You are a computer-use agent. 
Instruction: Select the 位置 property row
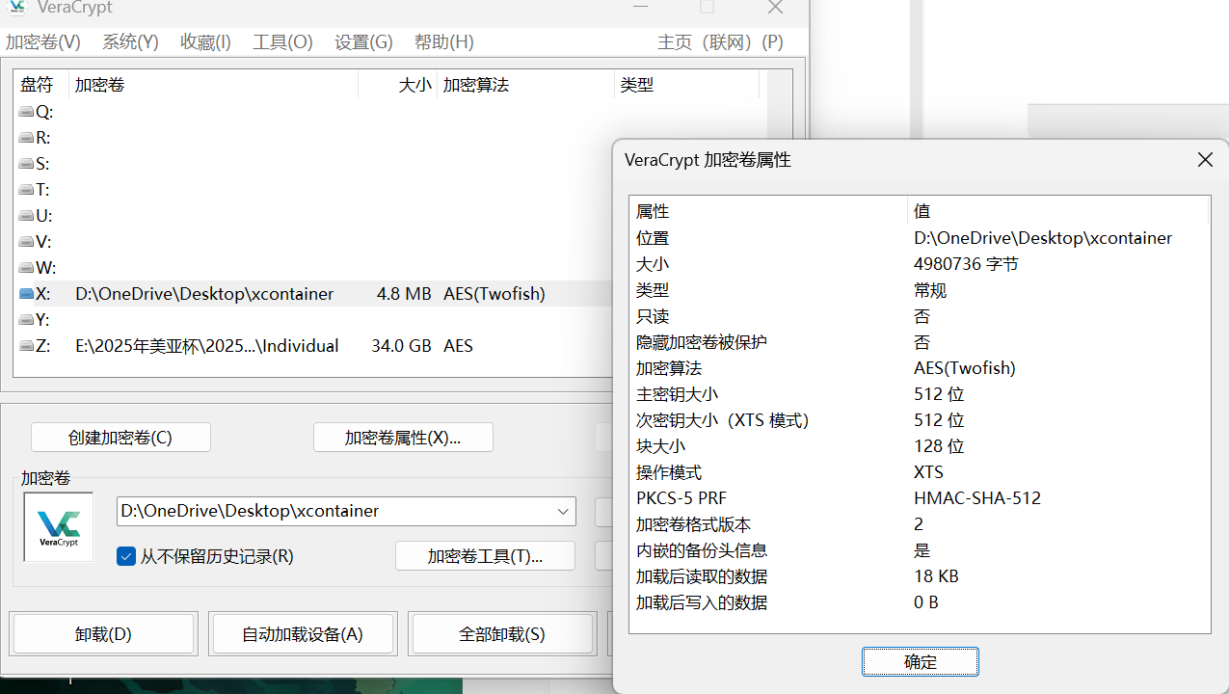click(x=921, y=238)
